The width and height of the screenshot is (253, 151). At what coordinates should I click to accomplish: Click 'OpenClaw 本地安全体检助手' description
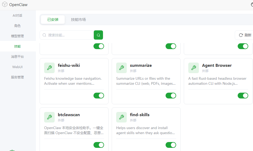74,130
